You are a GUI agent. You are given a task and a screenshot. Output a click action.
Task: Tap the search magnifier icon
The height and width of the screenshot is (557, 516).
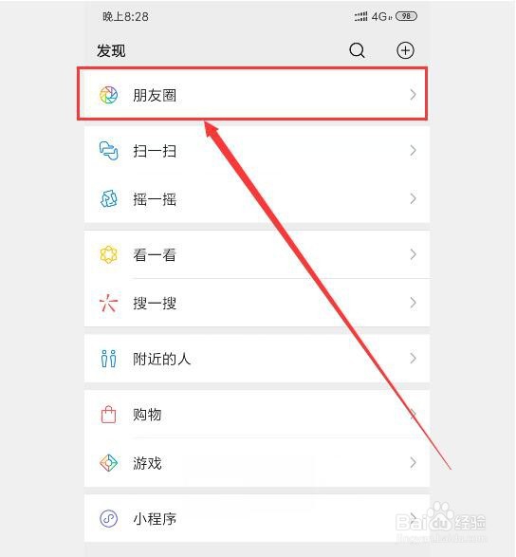coord(357,50)
